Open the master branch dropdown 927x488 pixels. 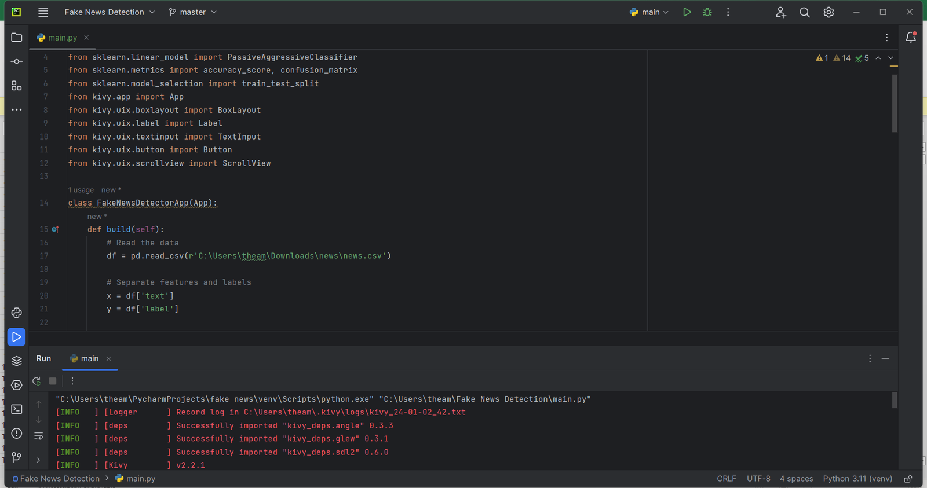click(x=192, y=12)
